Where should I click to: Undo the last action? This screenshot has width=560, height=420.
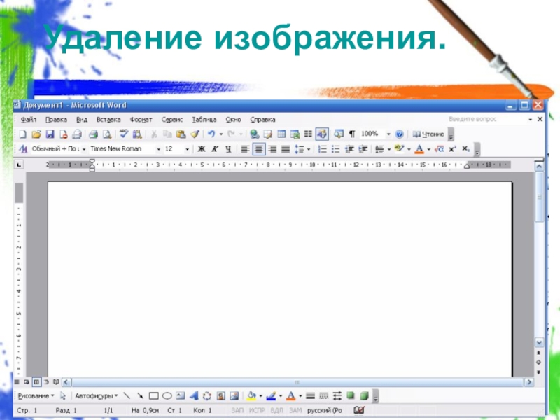tap(211, 134)
